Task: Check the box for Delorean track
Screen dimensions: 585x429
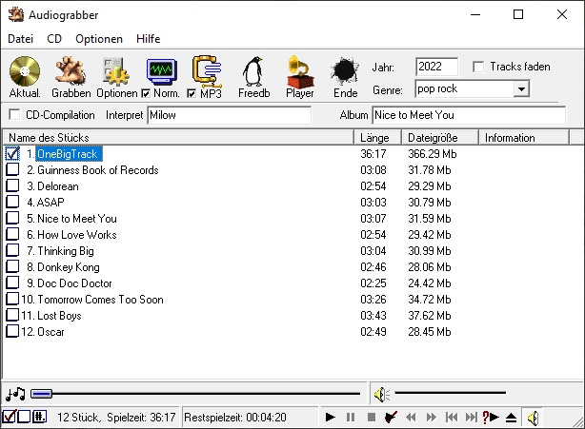Action: coord(12,186)
